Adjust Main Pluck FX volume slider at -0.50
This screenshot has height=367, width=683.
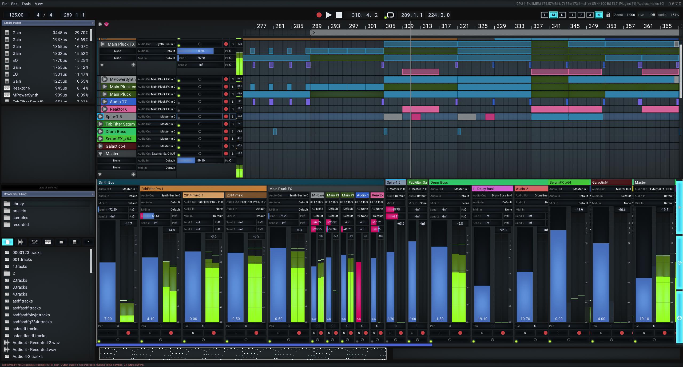tap(201, 51)
